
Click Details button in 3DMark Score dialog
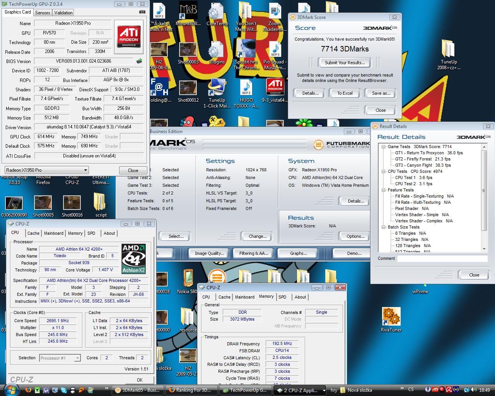310,93
